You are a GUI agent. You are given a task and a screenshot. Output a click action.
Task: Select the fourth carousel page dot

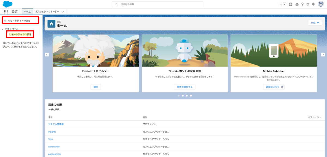point(191,96)
